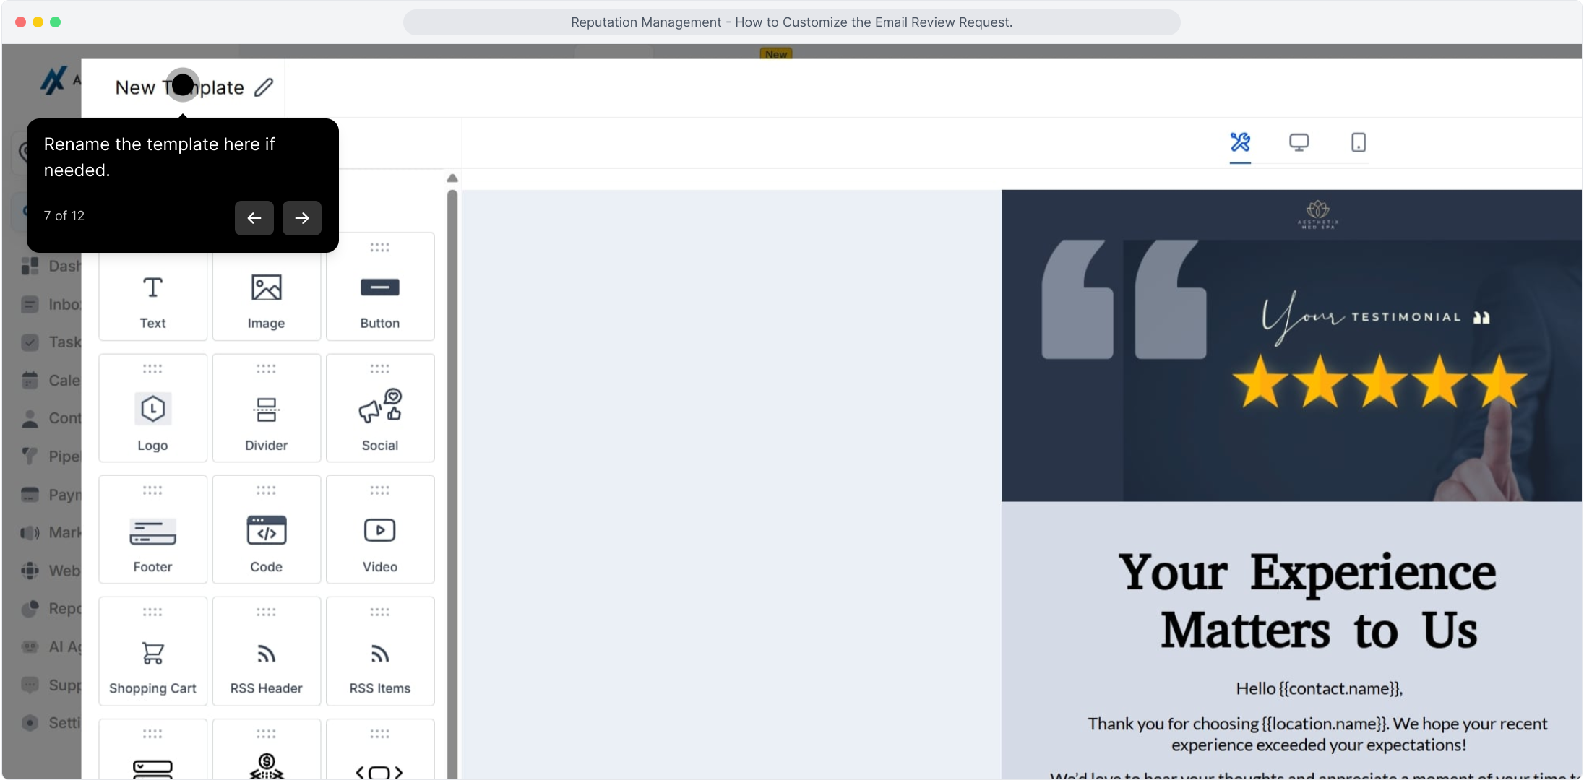Switch to desktop preview mode
The image size is (1584, 780).
coord(1299,142)
